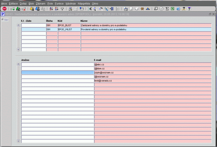Click the blue execute-query icon
Viewport: 217px width, 147px height.
(37, 9)
